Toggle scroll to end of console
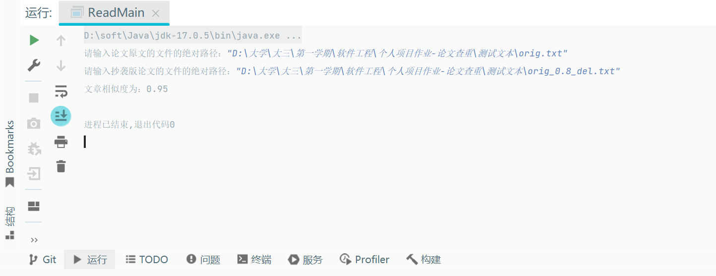The image size is (716, 276). coord(61,116)
